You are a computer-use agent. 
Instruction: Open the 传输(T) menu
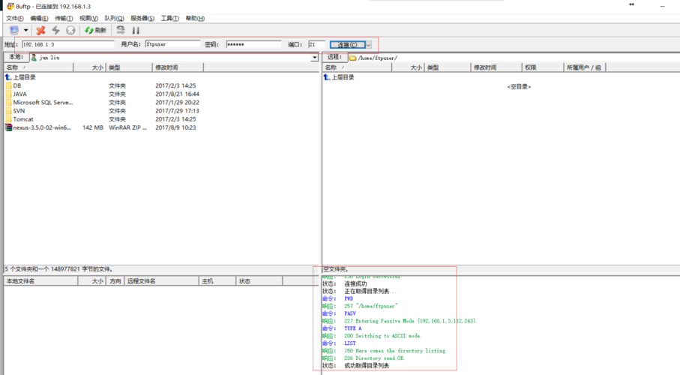point(64,18)
